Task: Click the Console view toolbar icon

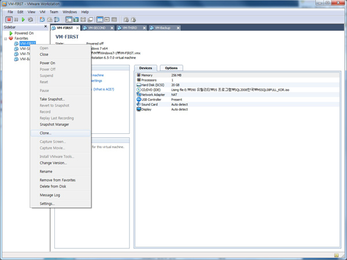Action: click(x=114, y=20)
